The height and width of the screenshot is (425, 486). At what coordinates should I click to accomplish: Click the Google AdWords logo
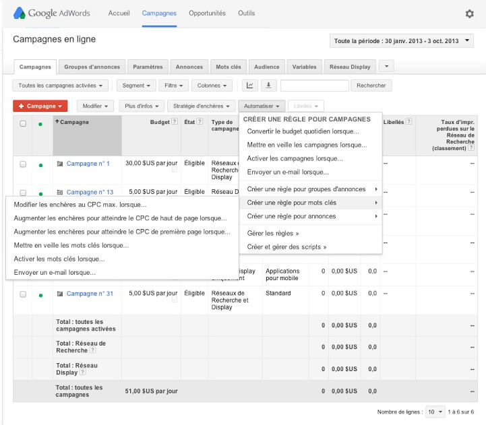(52, 13)
